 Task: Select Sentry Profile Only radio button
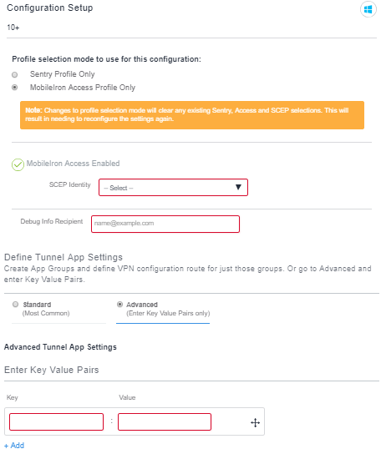click(x=14, y=75)
